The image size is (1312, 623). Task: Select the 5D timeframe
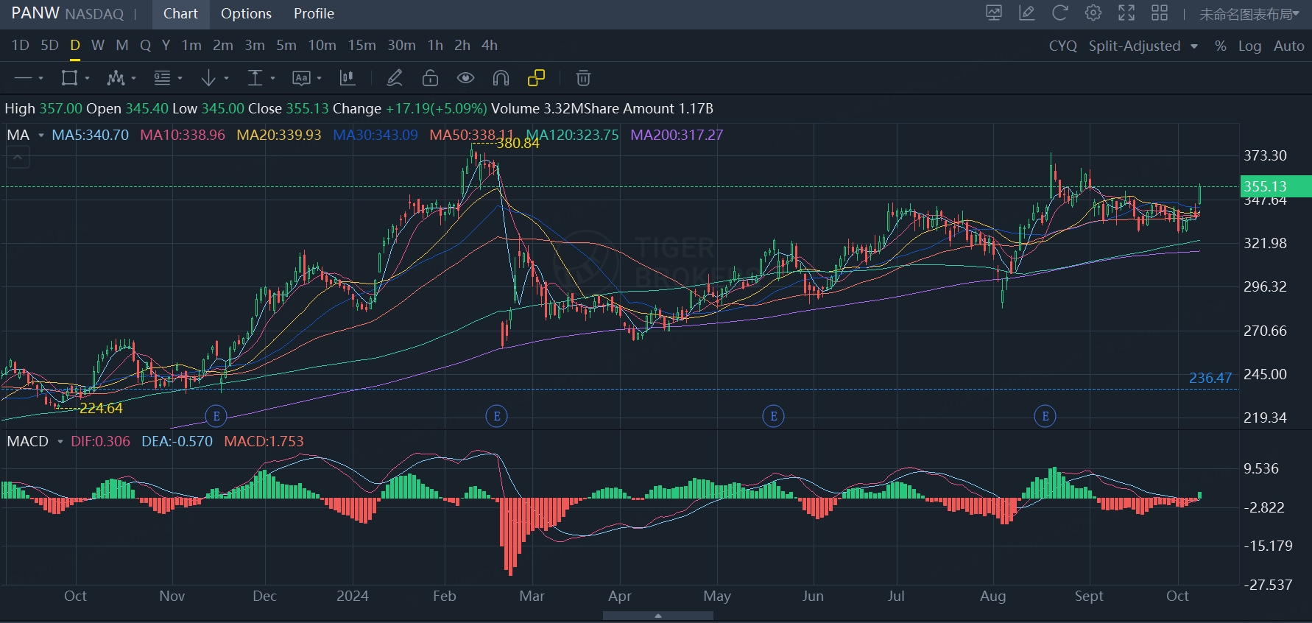49,46
